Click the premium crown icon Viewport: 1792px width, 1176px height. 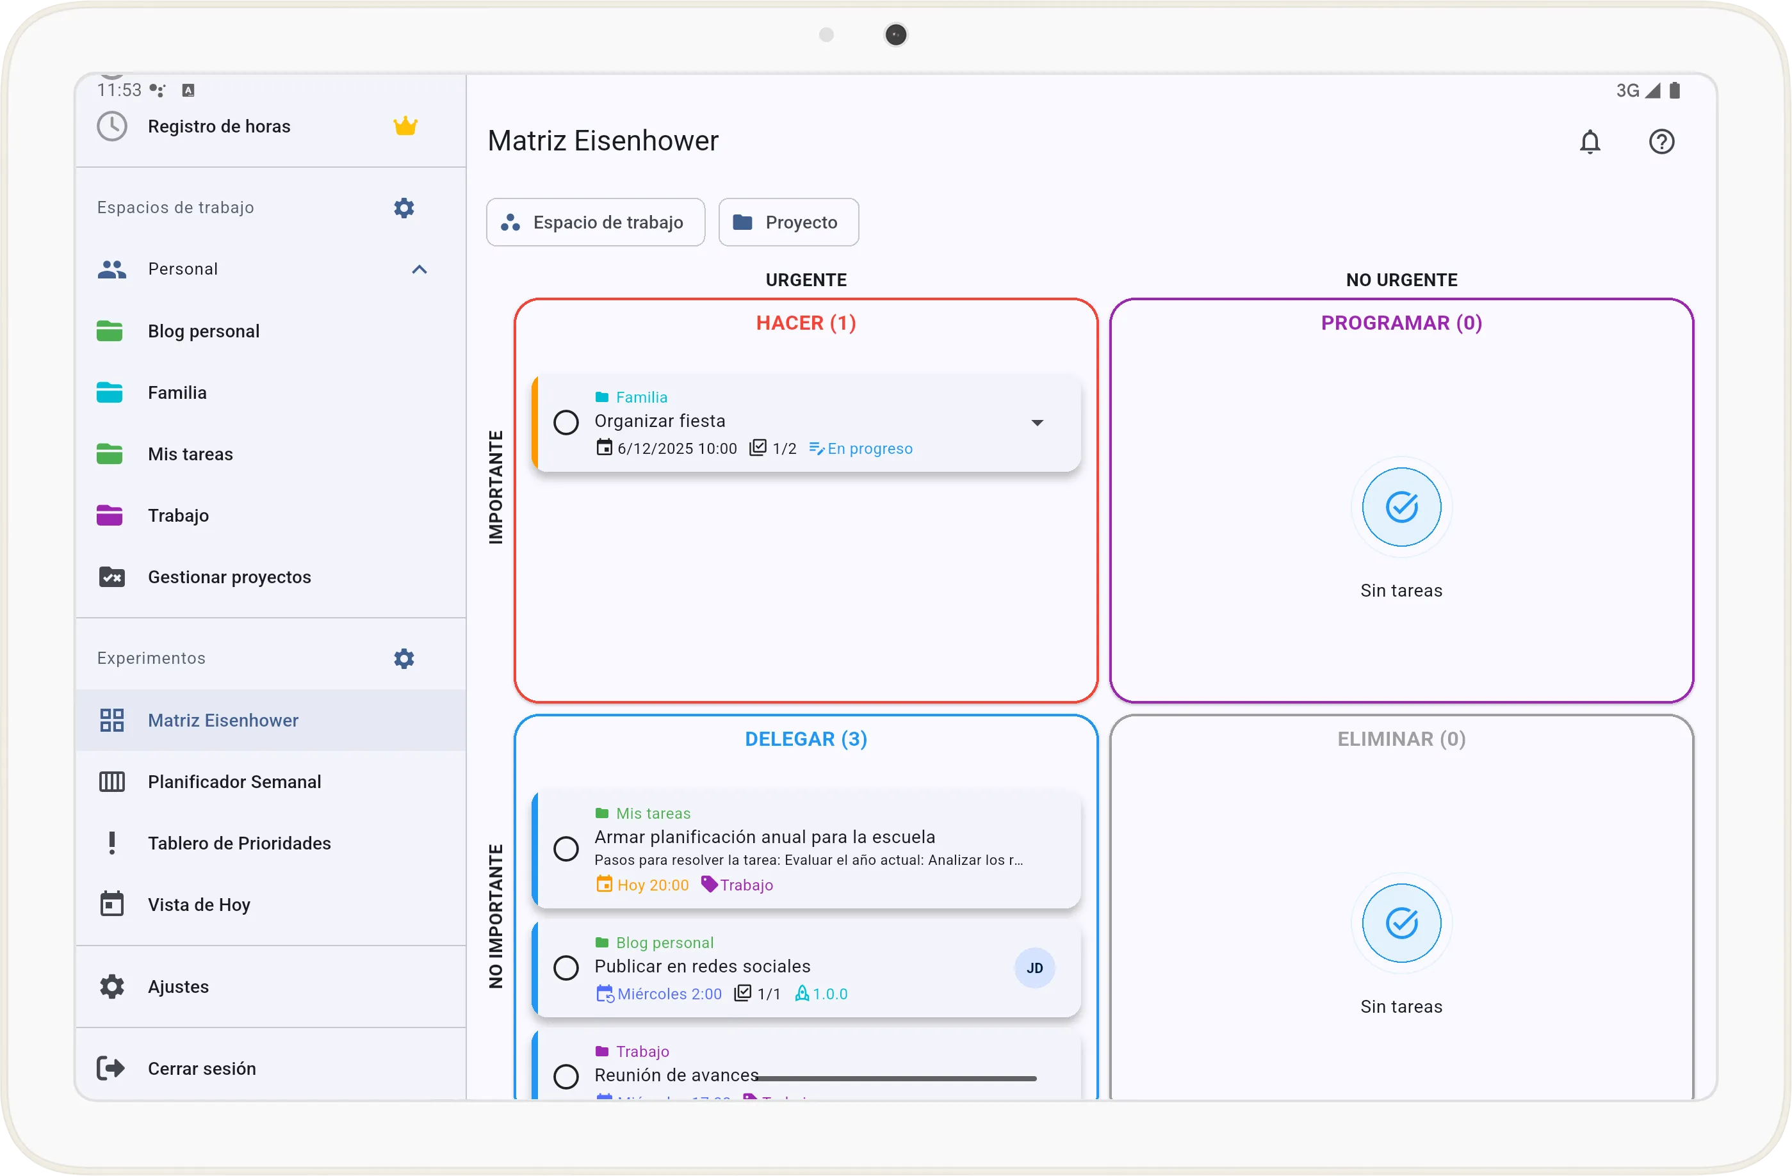pyautogui.click(x=405, y=126)
